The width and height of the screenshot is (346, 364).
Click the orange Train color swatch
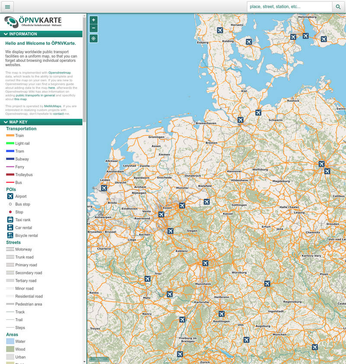[x=10, y=136]
